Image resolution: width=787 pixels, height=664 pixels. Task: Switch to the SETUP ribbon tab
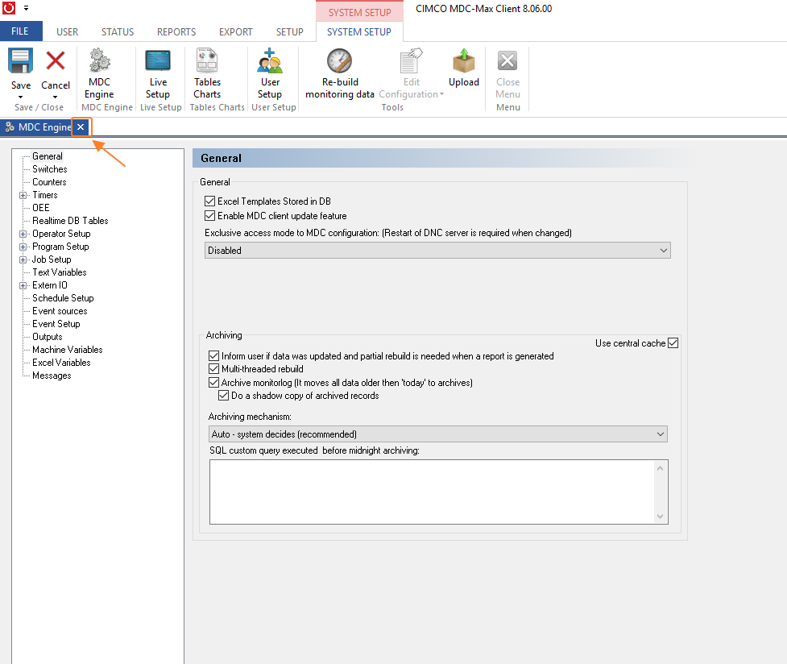(290, 31)
